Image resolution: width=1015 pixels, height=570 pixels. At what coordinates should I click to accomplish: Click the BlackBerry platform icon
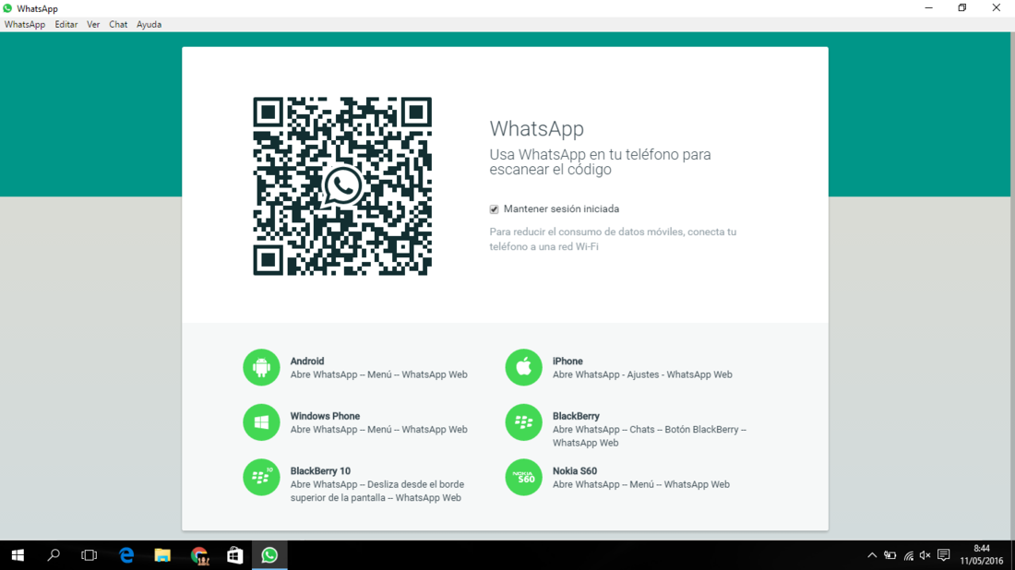pyautogui.click(x=524, y=422)
